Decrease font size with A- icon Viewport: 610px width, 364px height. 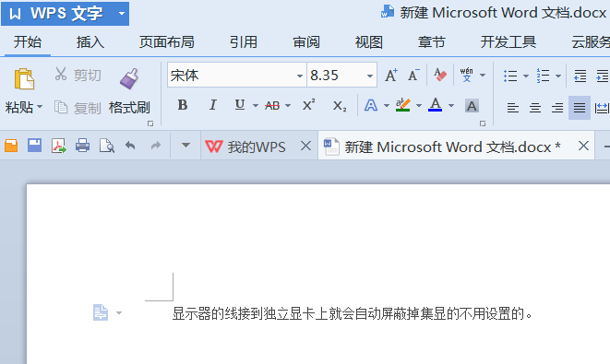click(413, 75)
